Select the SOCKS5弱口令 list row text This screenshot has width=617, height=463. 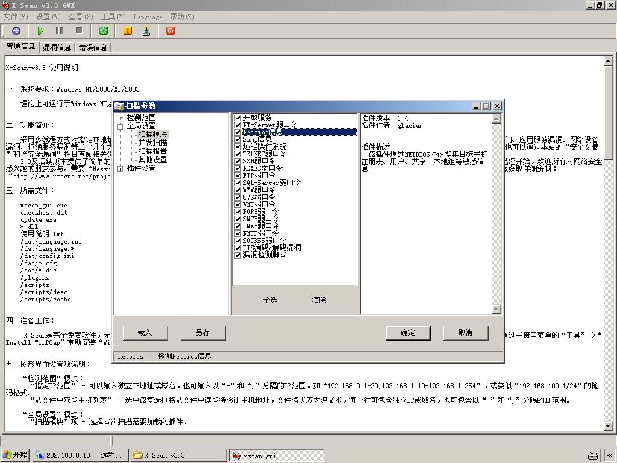click(x=265, y=241)
